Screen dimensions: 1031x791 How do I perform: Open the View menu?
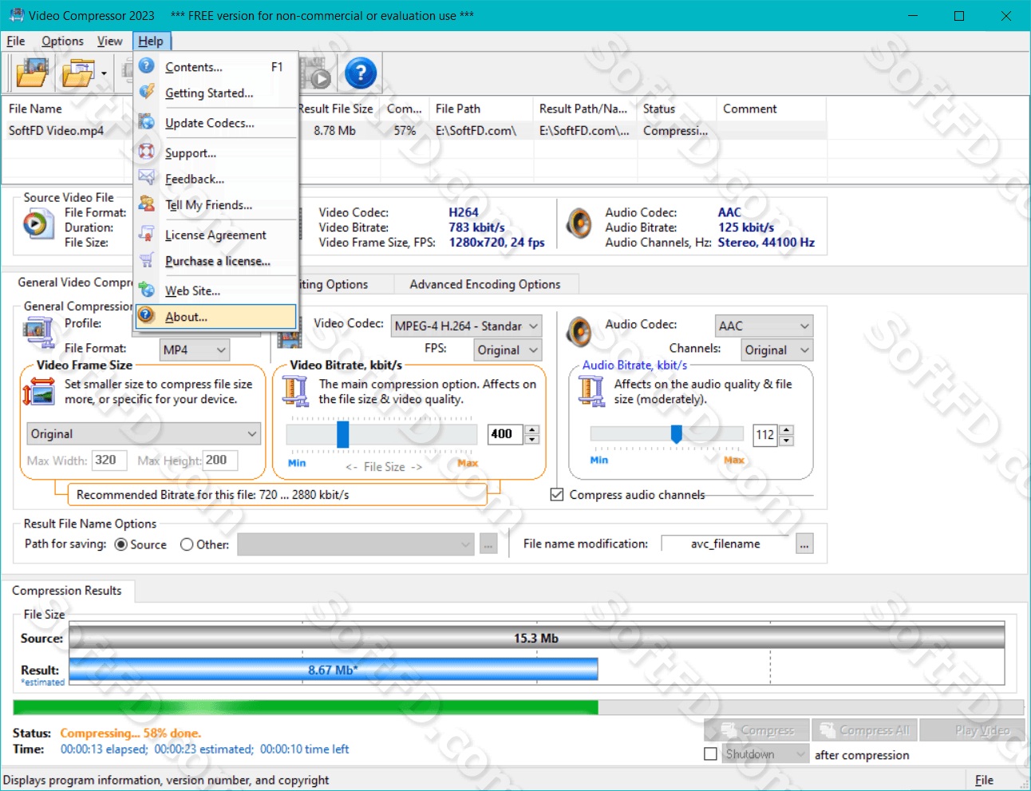110,41
